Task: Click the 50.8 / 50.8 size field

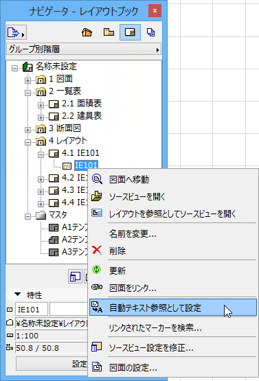Action: click(x=52, y=348)
